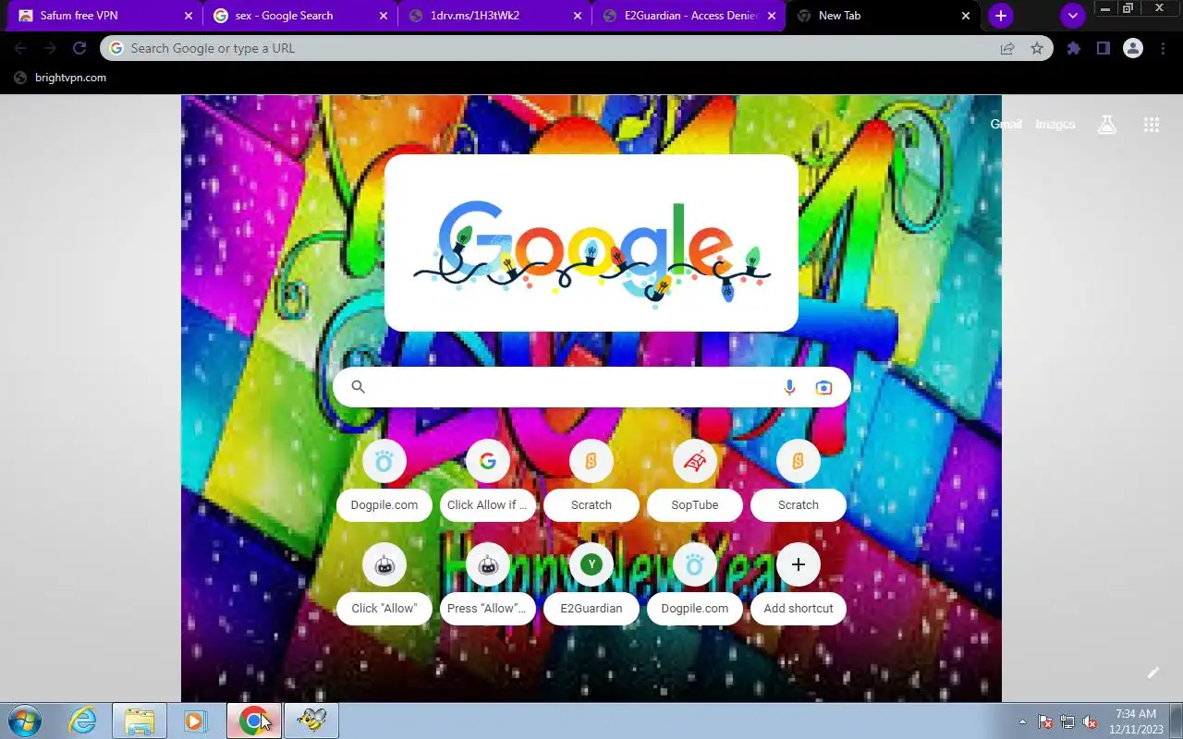Open the Windows Start menu

24,721
